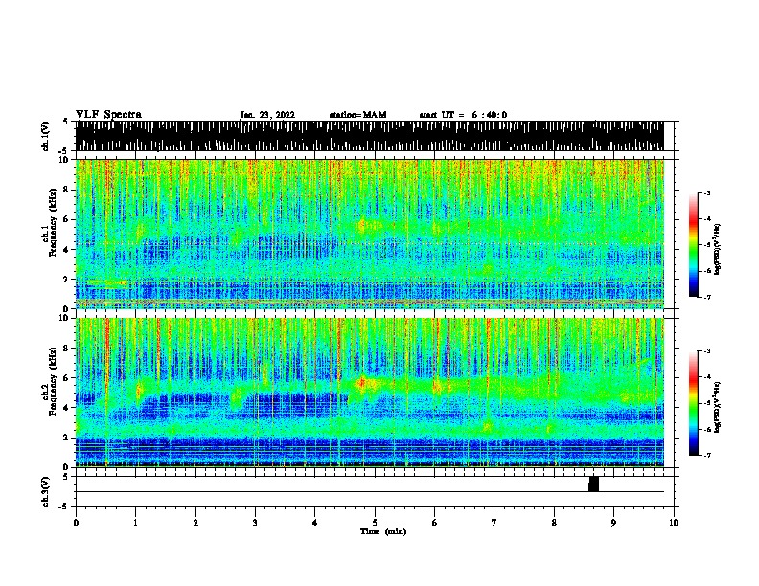The width and height of the screenshot is (759, 586).
Task: Click the ch.1 Frequency (kHz) axis label
Action: pyautogui.click(x=49, y=223)
